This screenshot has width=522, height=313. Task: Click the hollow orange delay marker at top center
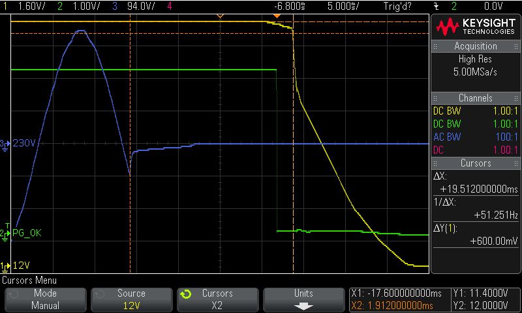220,16
